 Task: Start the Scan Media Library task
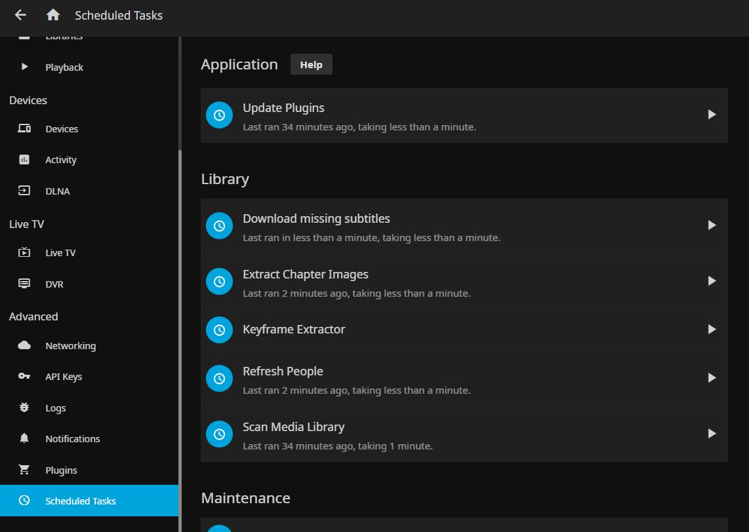pos(712,433)
